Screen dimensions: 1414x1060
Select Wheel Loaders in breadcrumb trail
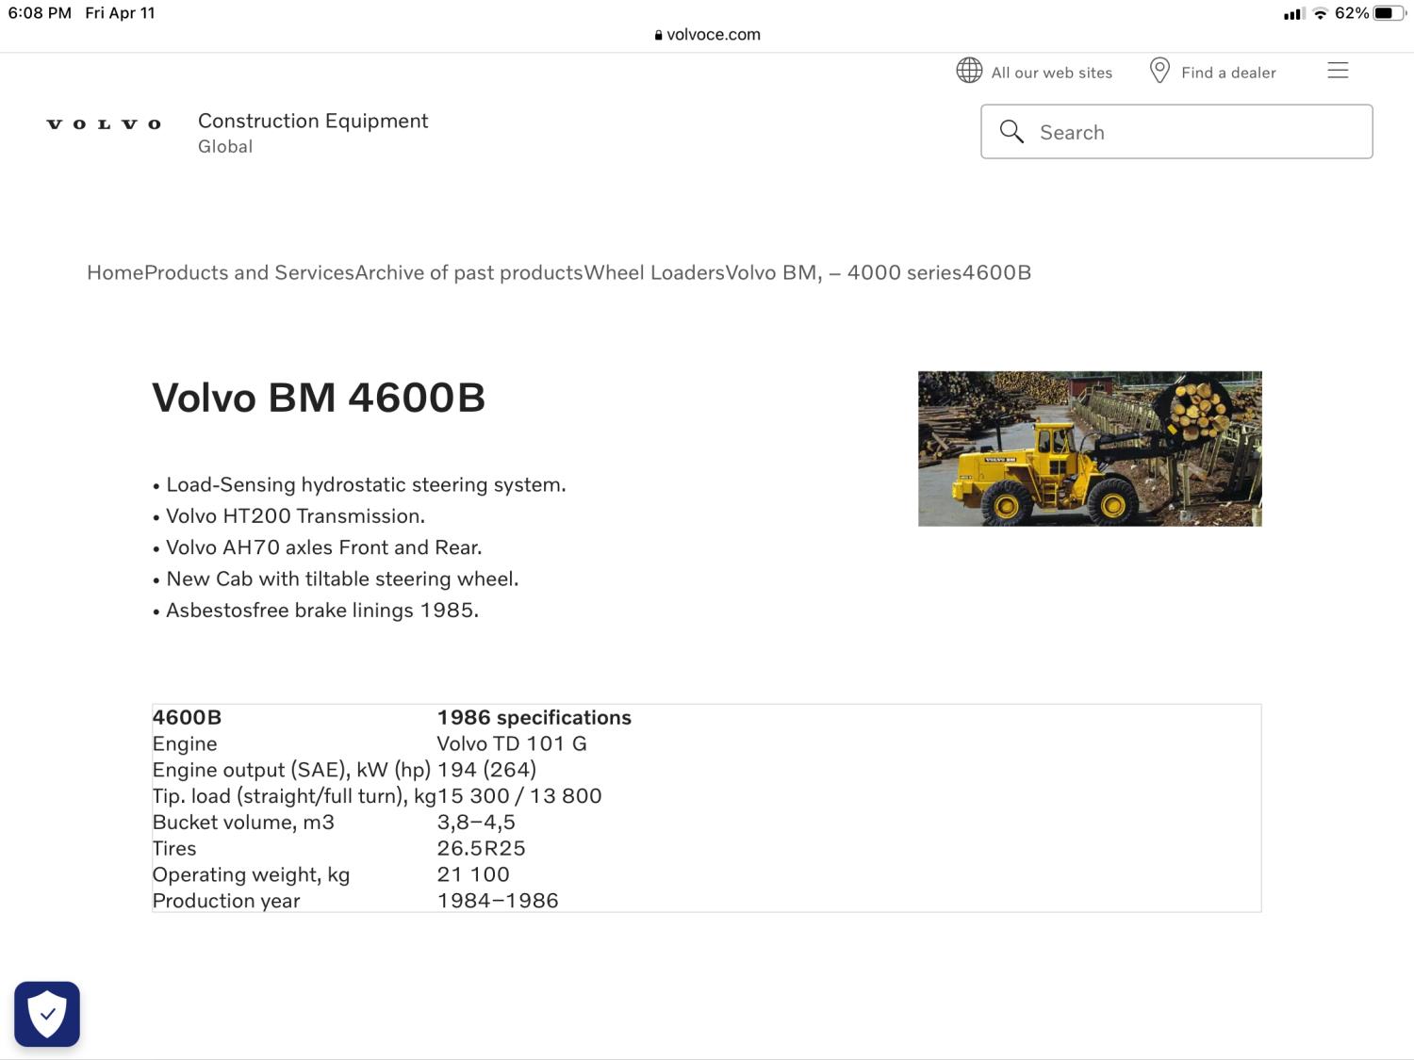click(654, 272)
